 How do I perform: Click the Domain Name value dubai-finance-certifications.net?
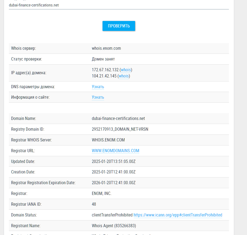(118, 119)
